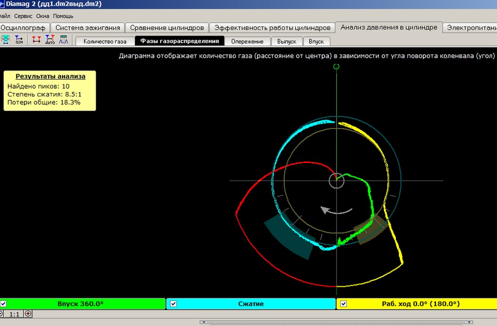Click the blue peaks detection icon

(64, 40)
